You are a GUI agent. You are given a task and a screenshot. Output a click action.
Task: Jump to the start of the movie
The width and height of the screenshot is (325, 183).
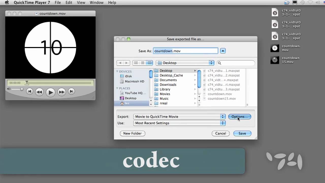(29, 91)
